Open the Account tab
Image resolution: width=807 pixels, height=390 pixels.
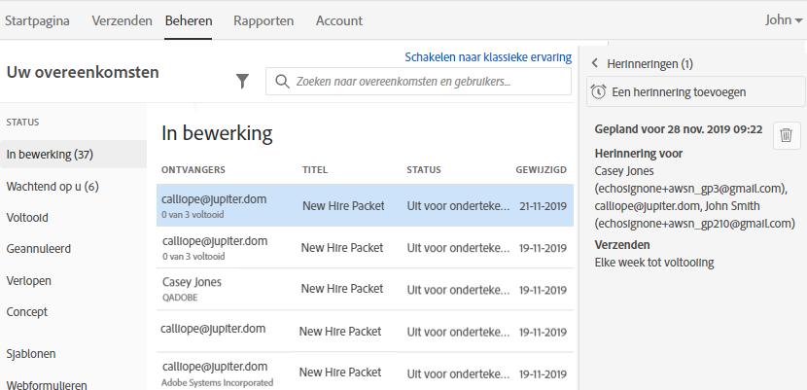tap(339, 20)
